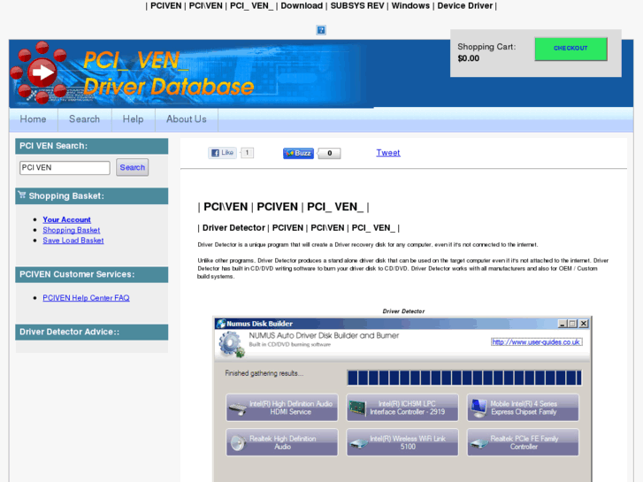The image size is (643, 482).
Task: Click Intel ICH9M LPC Interface Controller tile
Action: pos(402,408)
